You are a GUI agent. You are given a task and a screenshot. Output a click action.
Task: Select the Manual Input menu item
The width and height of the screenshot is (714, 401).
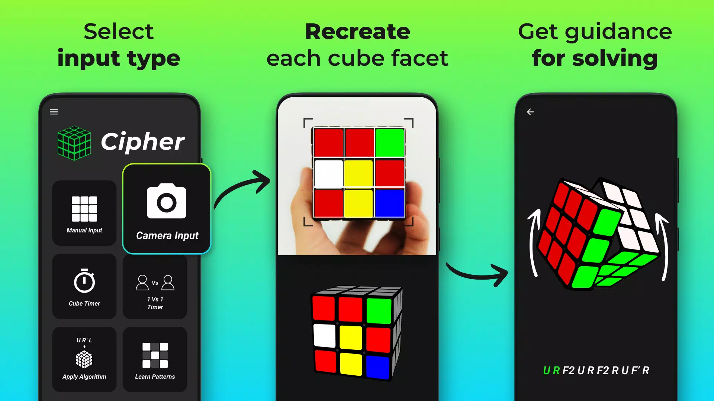tap(84, 211)
